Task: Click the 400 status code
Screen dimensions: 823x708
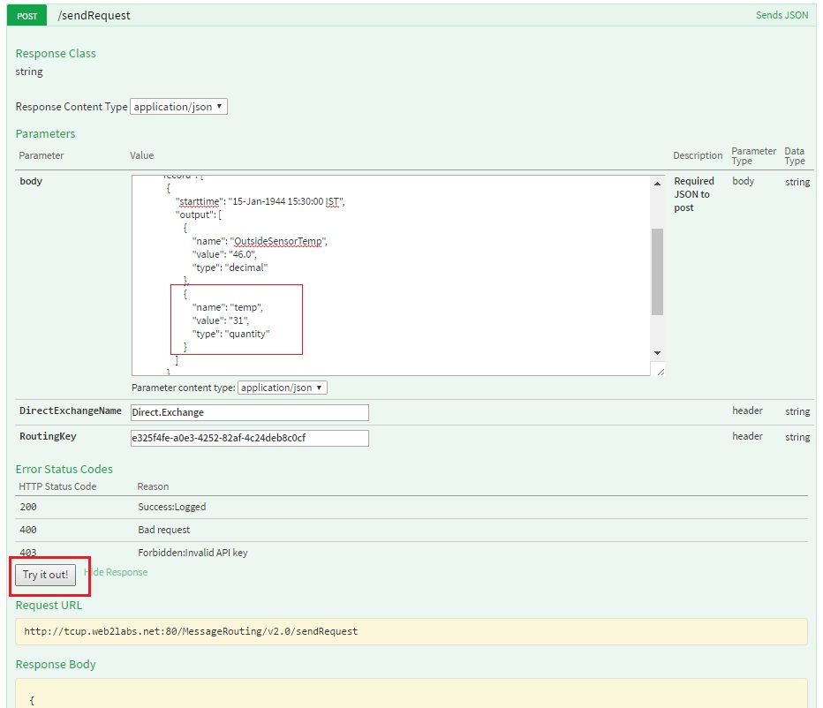Action: pyautogui.click(x=28, y=530)
